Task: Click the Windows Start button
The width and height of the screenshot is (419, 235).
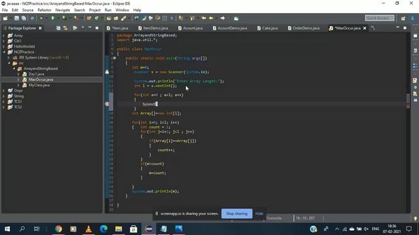Action: 7,228
